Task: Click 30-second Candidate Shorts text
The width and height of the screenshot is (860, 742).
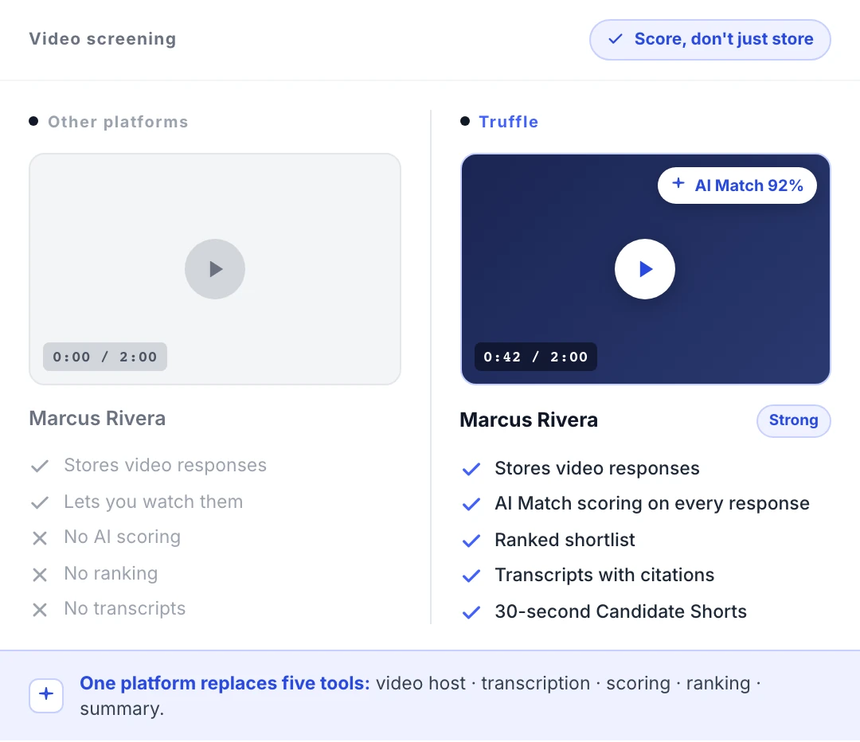Action: 621,611
